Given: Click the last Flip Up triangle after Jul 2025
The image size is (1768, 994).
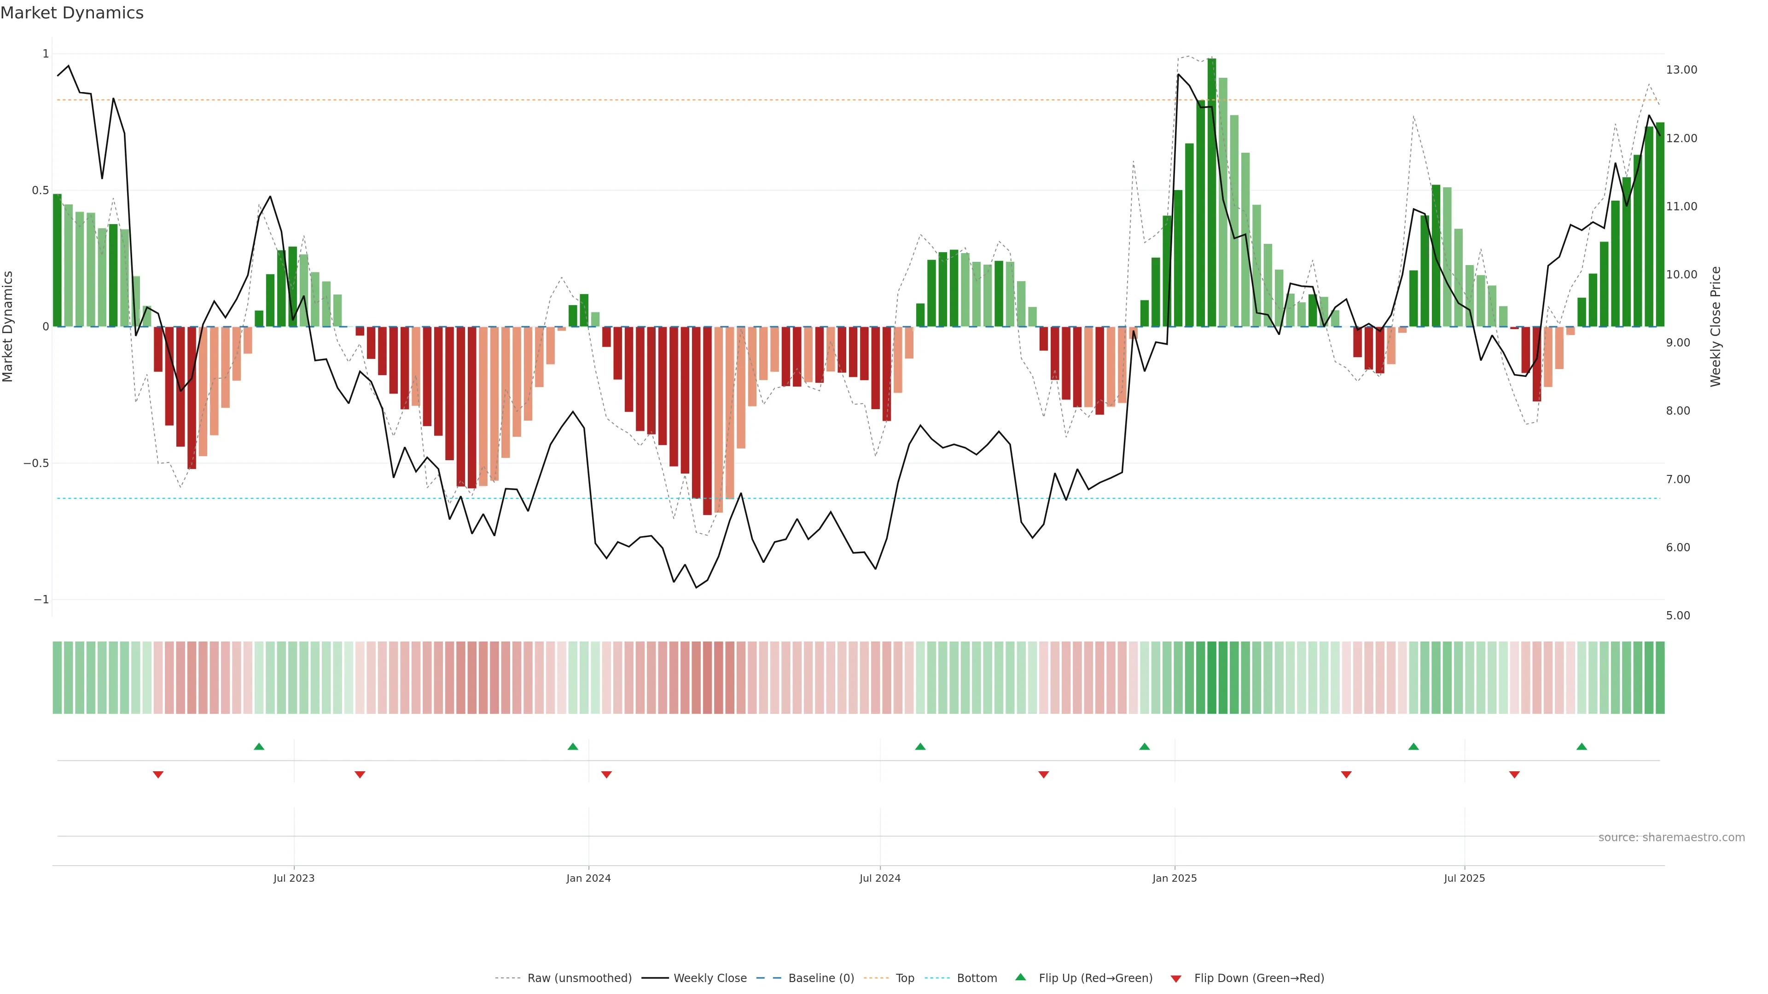Looking at the screenshot, I should point(1582,746).
